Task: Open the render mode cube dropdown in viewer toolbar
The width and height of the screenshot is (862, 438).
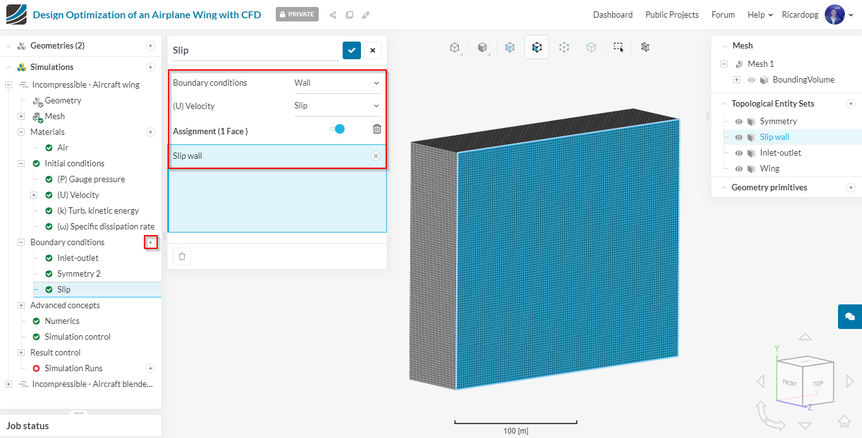Action: point(454,47)
